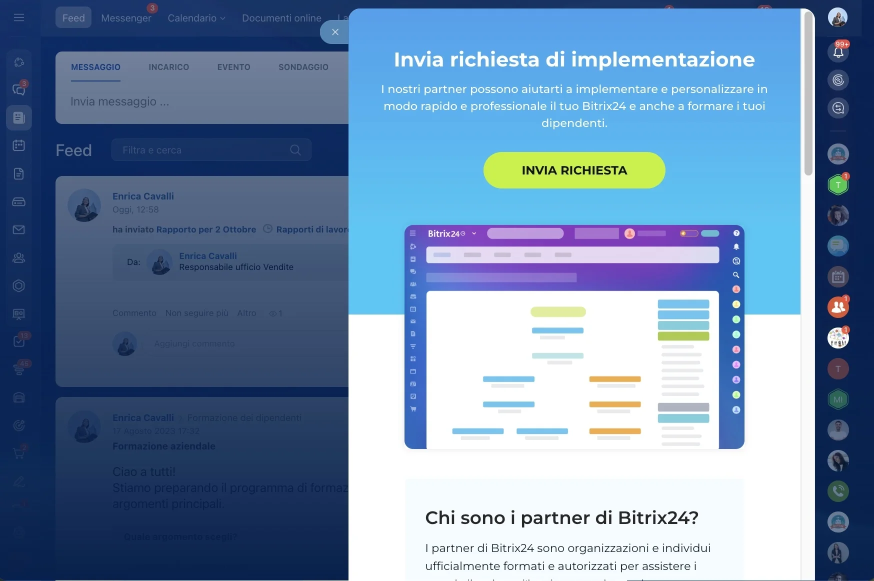The image size is (874, 581).
Task: Click the Bitrix24 interface illustration in the panel
Action: pyautogui.click(x=574, y=337)
